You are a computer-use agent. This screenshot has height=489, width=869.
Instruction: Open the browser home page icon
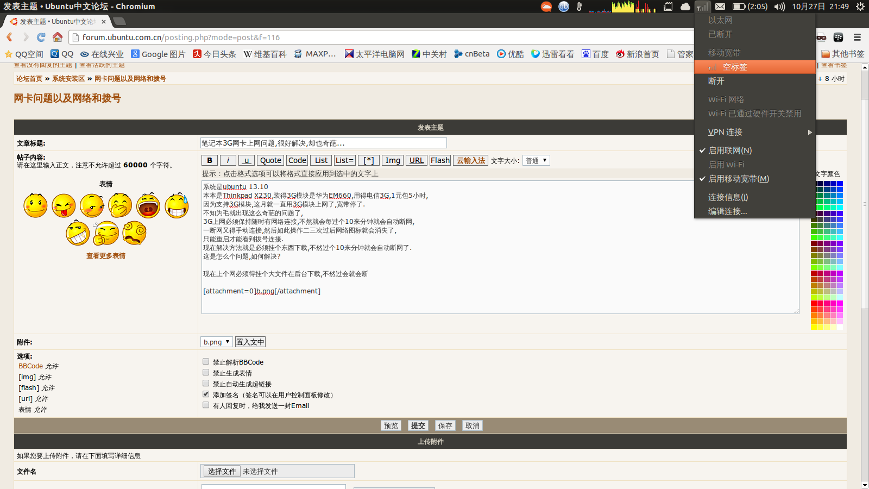pos(58,37)
